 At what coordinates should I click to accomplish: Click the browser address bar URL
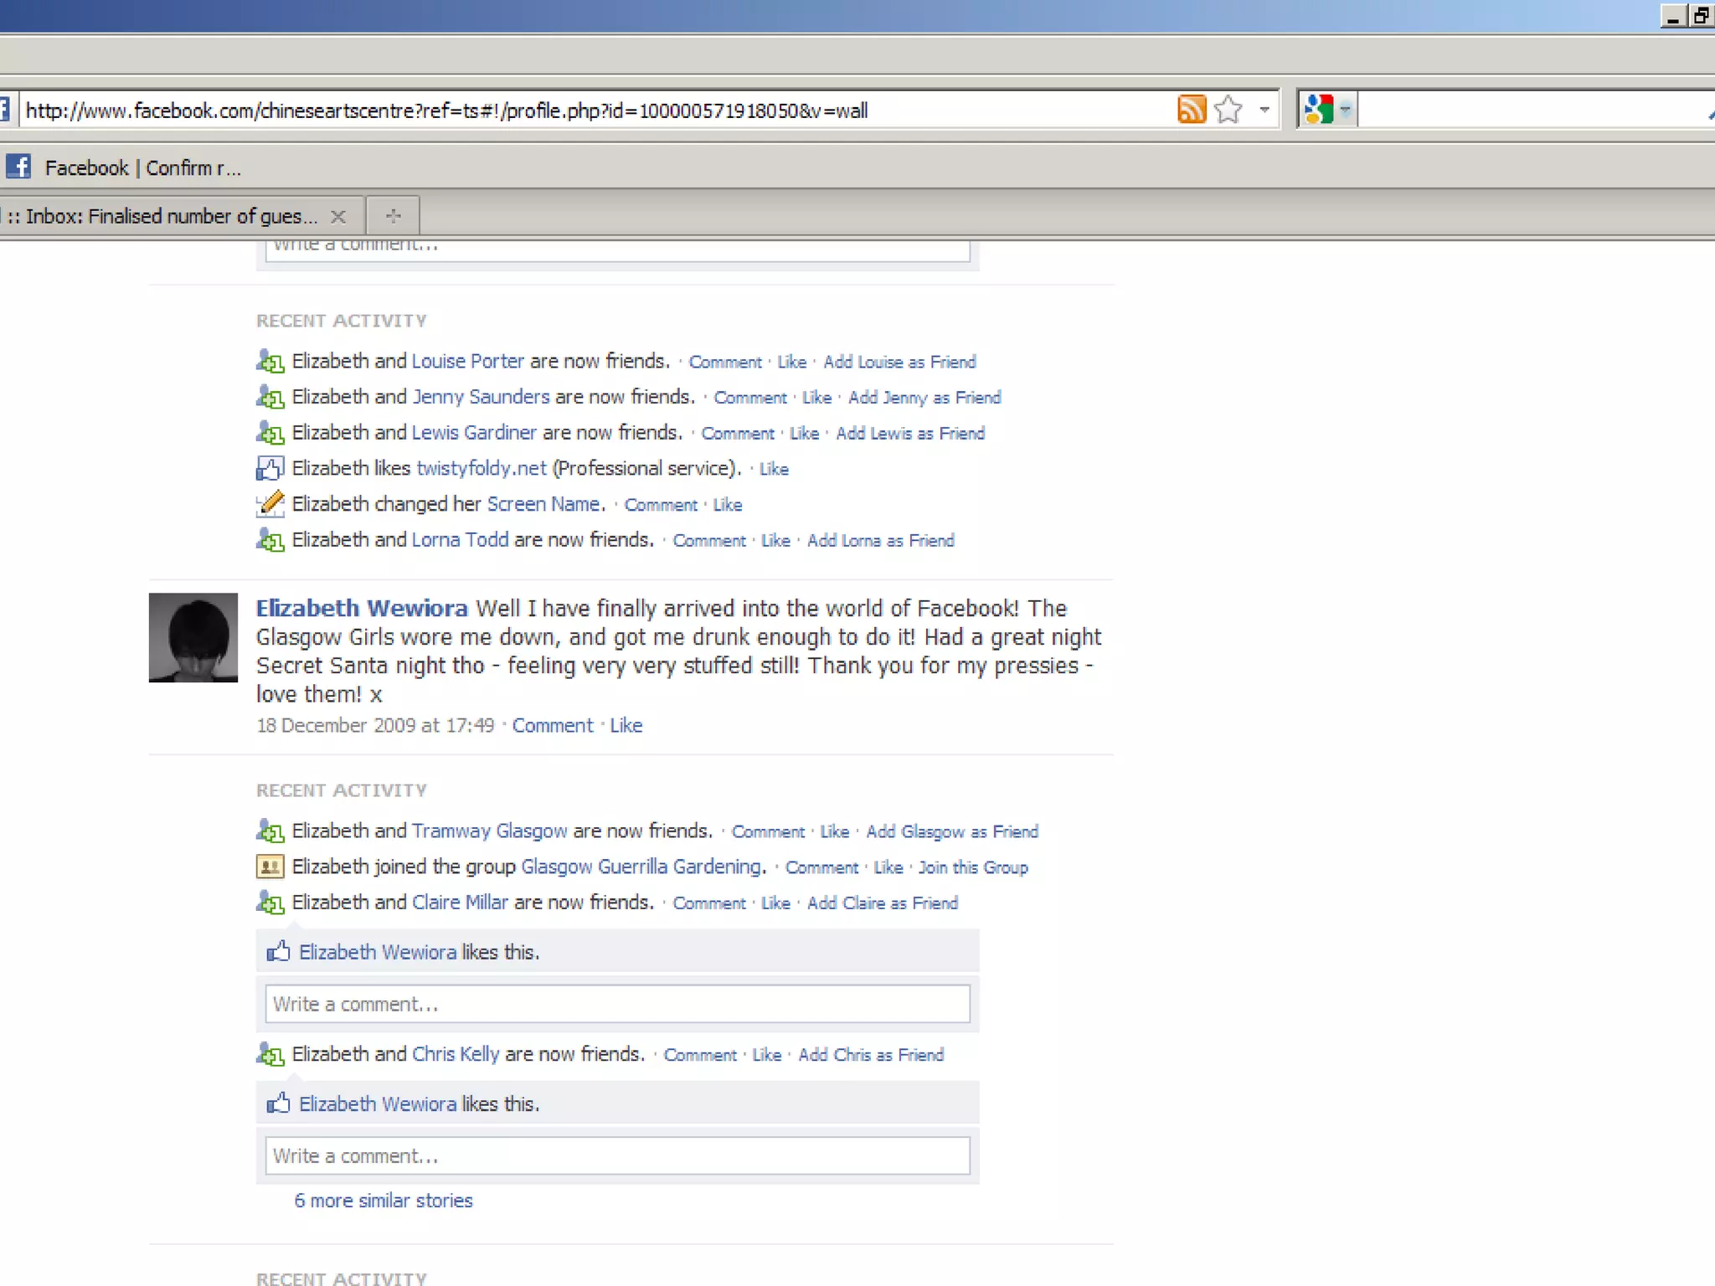pos(446,111)
